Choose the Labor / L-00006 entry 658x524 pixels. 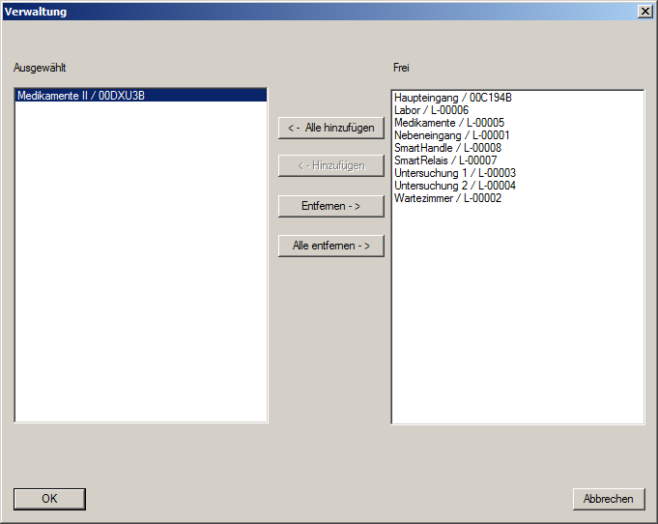coord(431,110)
